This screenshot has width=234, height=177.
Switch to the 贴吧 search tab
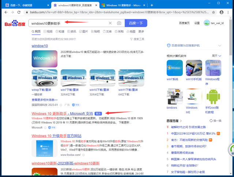(95, 31)
